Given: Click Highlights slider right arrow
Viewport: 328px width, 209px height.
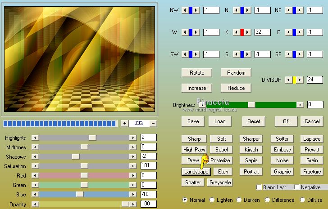Looking at the screenshot, I should [x=133, y=138].
